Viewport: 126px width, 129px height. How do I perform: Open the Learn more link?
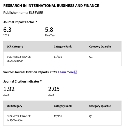click(x=66, y=72)
